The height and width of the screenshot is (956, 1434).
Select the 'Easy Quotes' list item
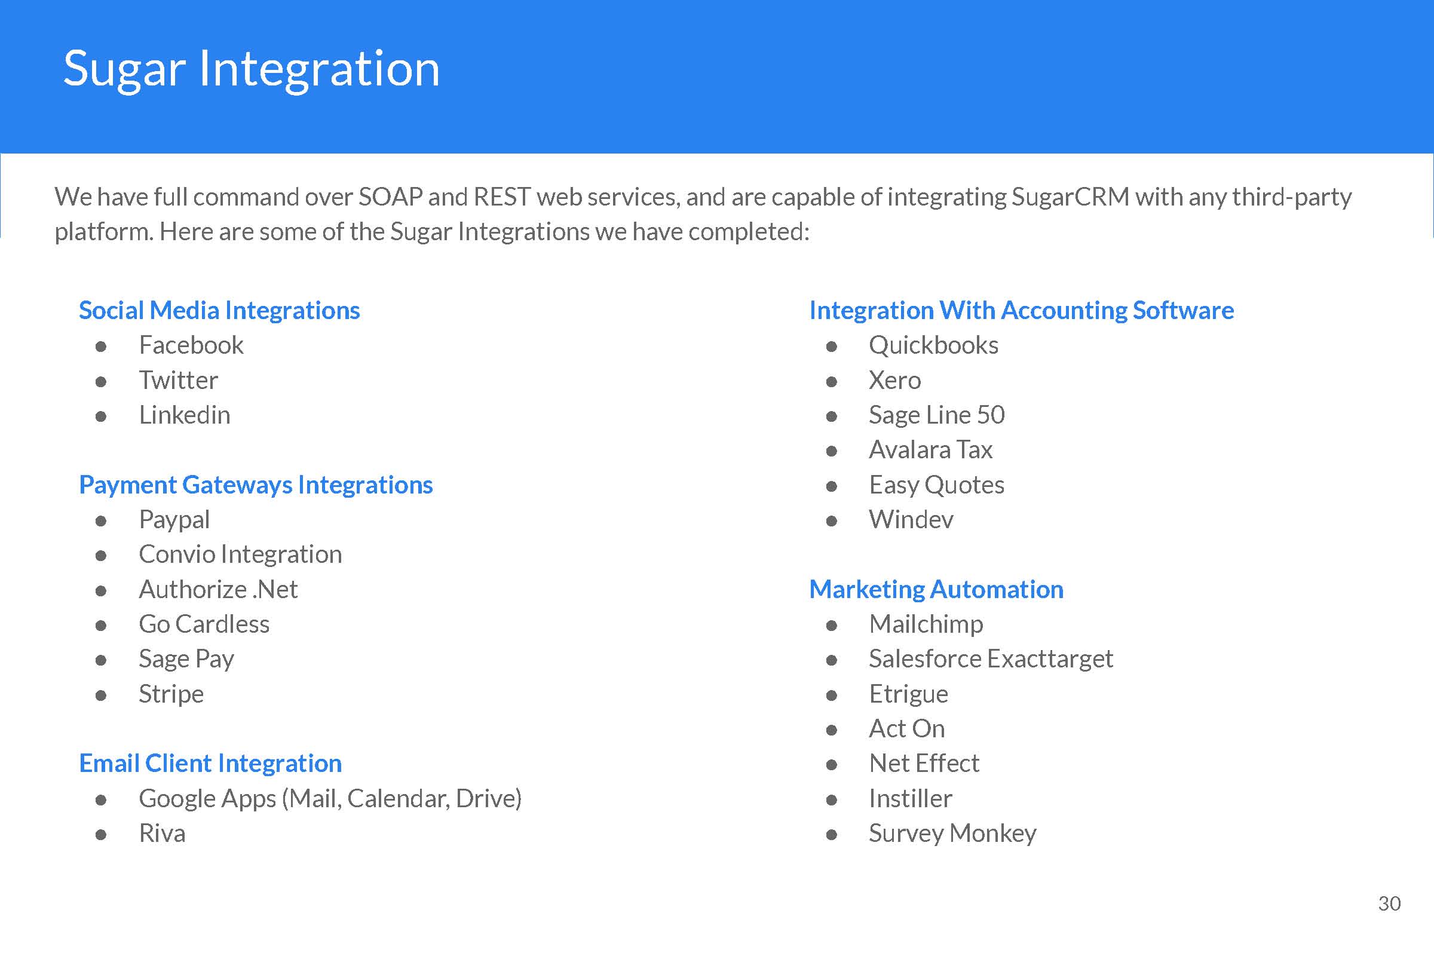pos(936,485)
